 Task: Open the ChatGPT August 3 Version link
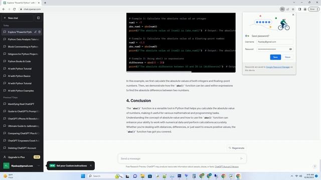coord(227,166)
